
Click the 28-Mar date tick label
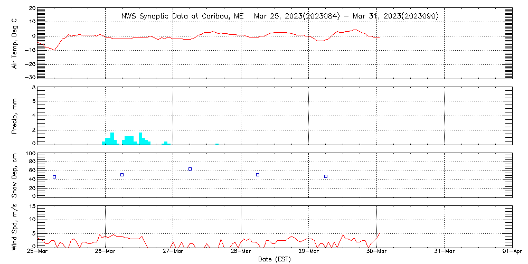(x=241, y=251)
